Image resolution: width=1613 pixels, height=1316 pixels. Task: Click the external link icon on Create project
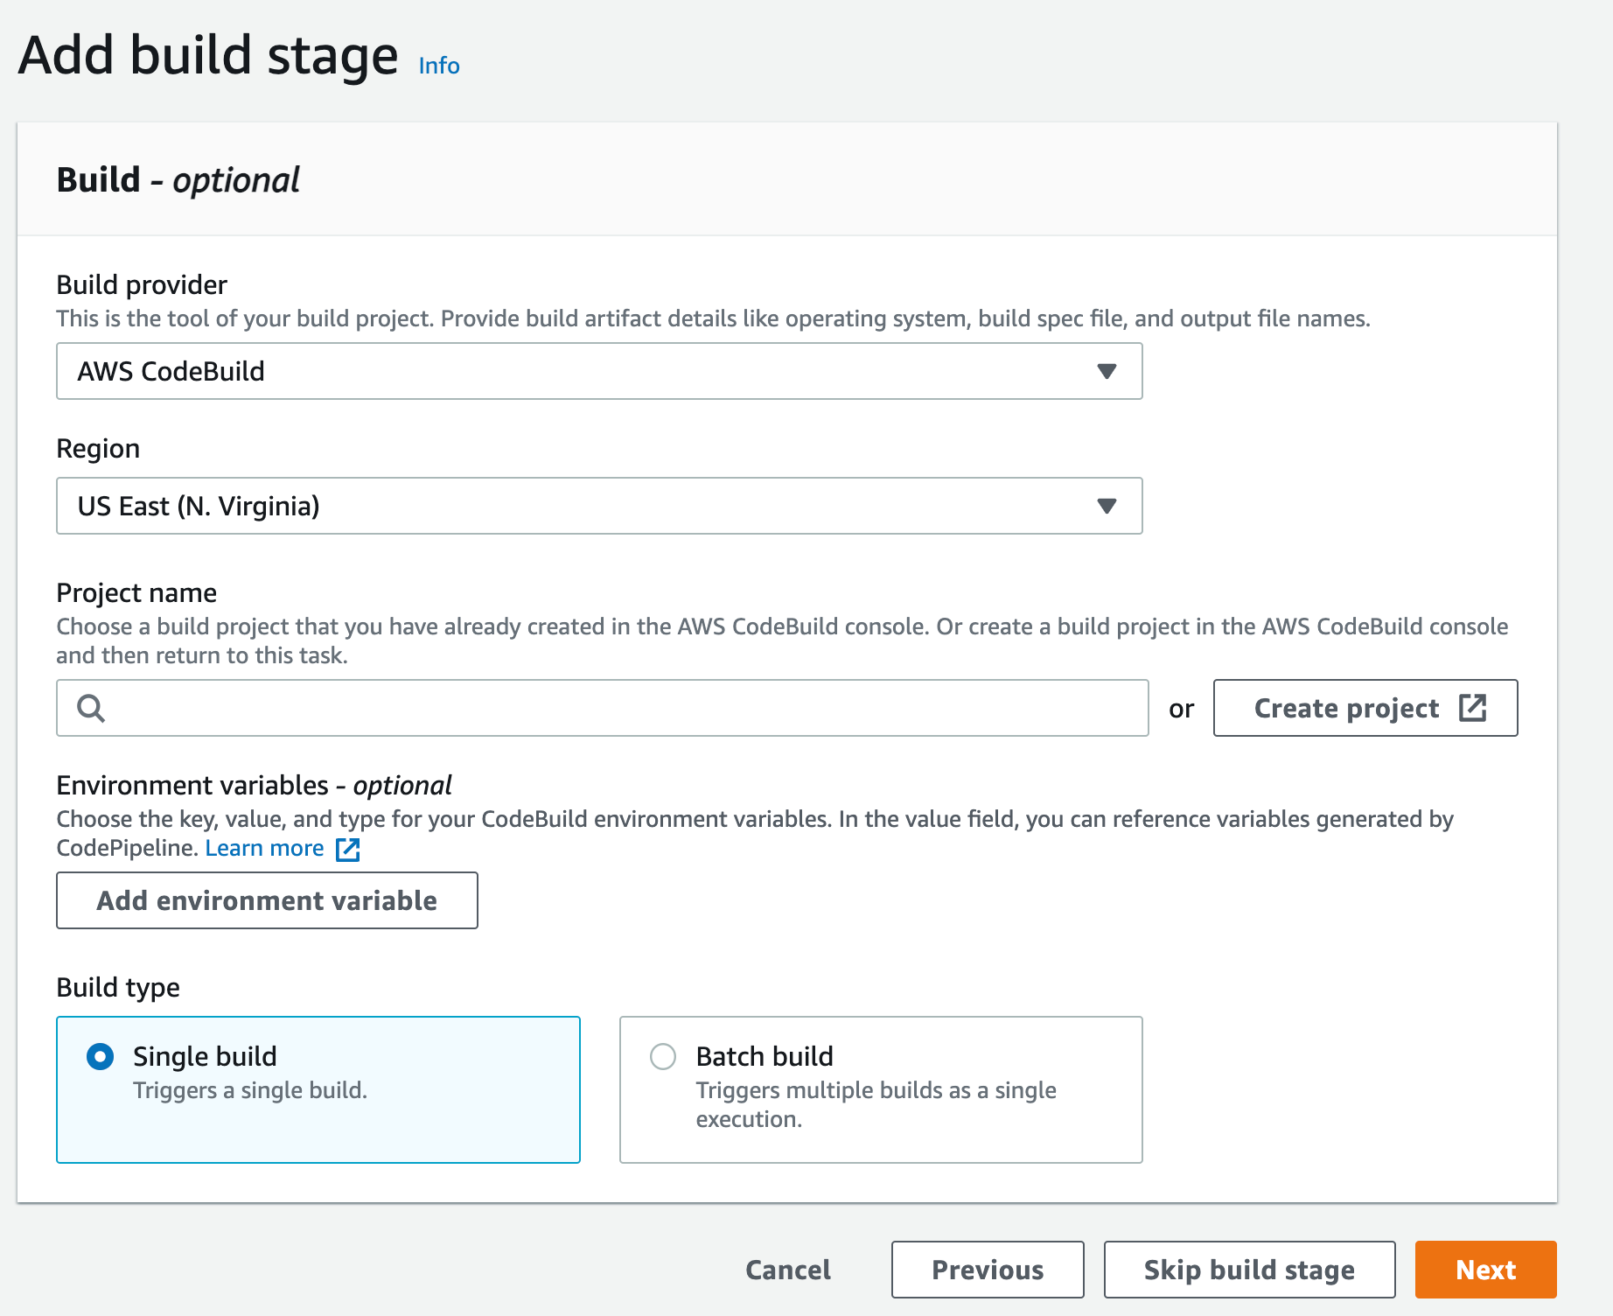[x=1473, y=708]
